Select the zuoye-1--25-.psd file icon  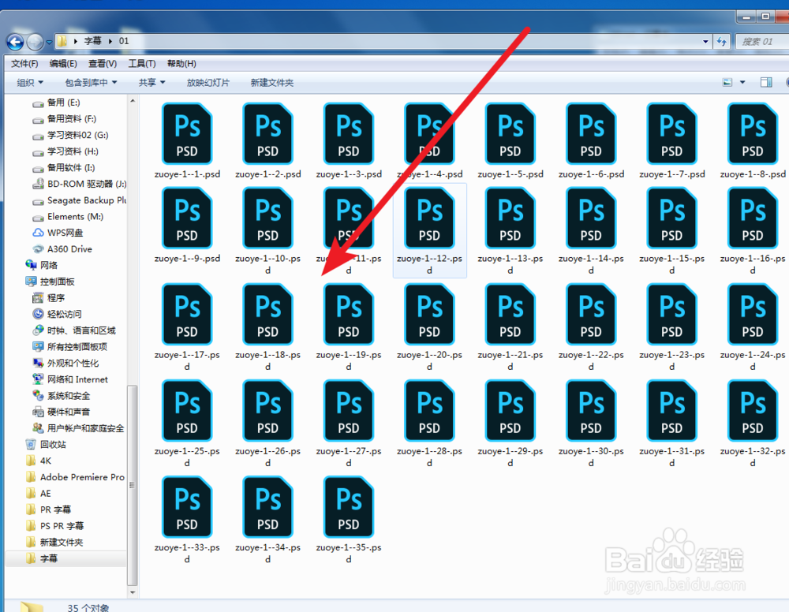[187, 411]
